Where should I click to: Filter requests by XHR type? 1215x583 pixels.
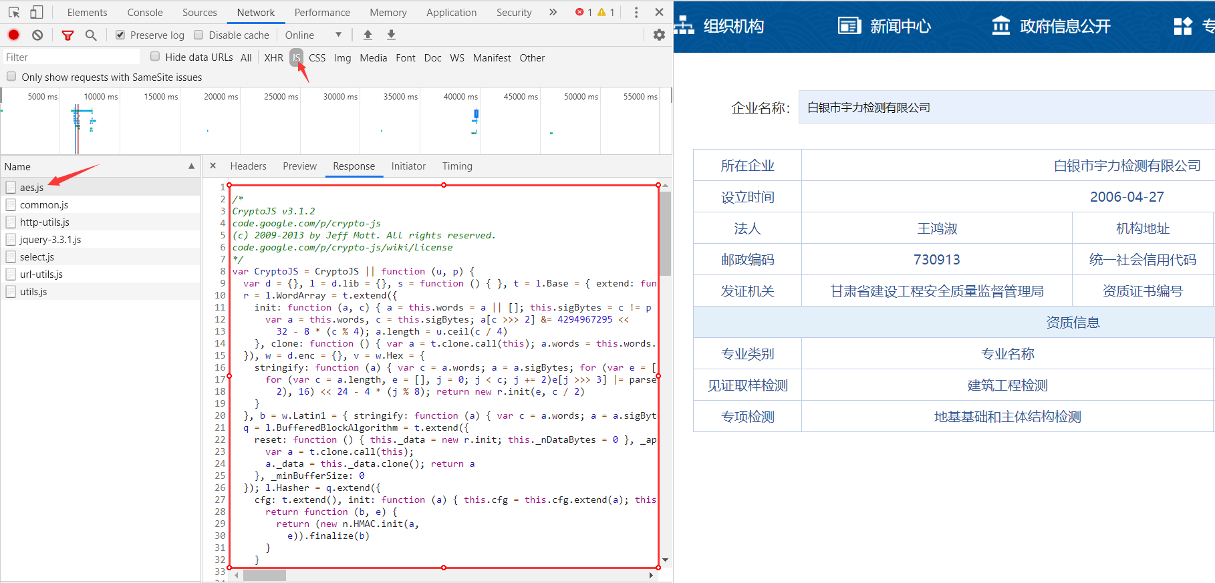coord(273,57)
